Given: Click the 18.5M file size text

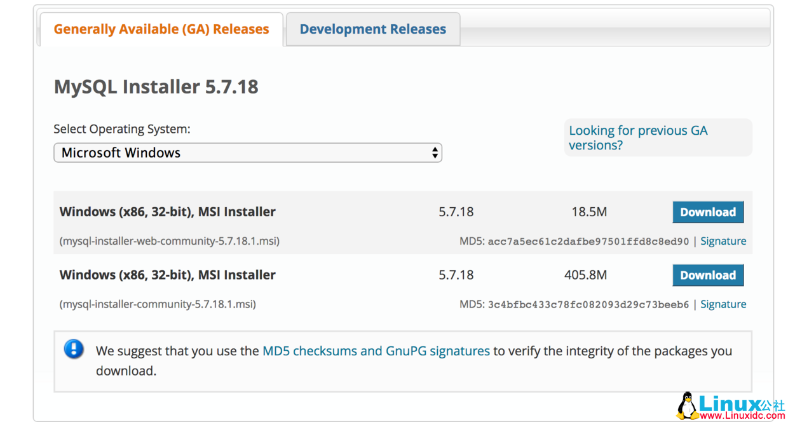Looking at the screenshot, I should pyautogui.click(x=588, y=212).
